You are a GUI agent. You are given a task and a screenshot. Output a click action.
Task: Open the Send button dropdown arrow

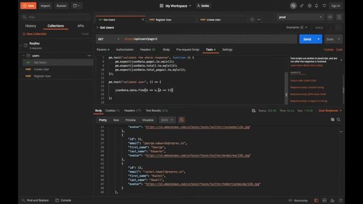click(x=319, y=39)
